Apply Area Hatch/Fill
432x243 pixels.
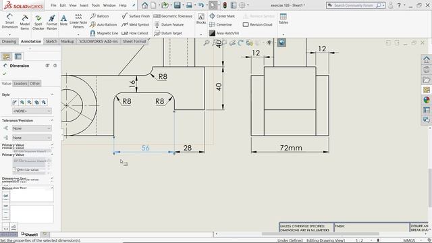[224, 33]
